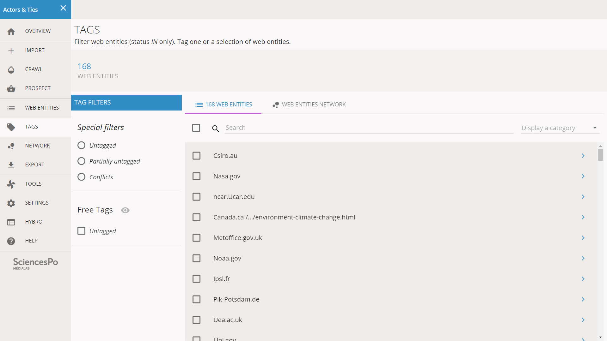Expand the Ipsl.fr row chevron
The width and height of the screenshot is (607, 341).
pos(583,279)
